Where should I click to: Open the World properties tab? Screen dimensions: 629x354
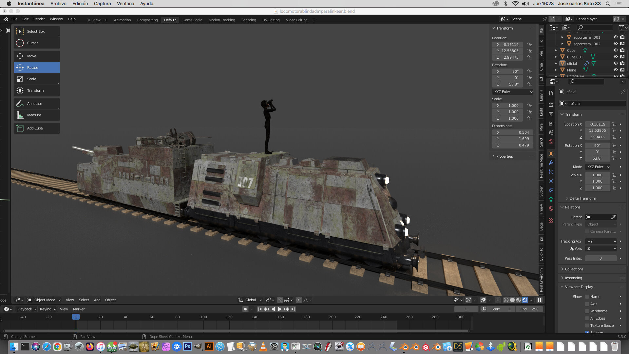[x=551, y=142]
